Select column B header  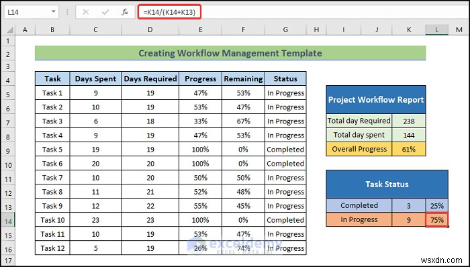(x=52, y=30)
